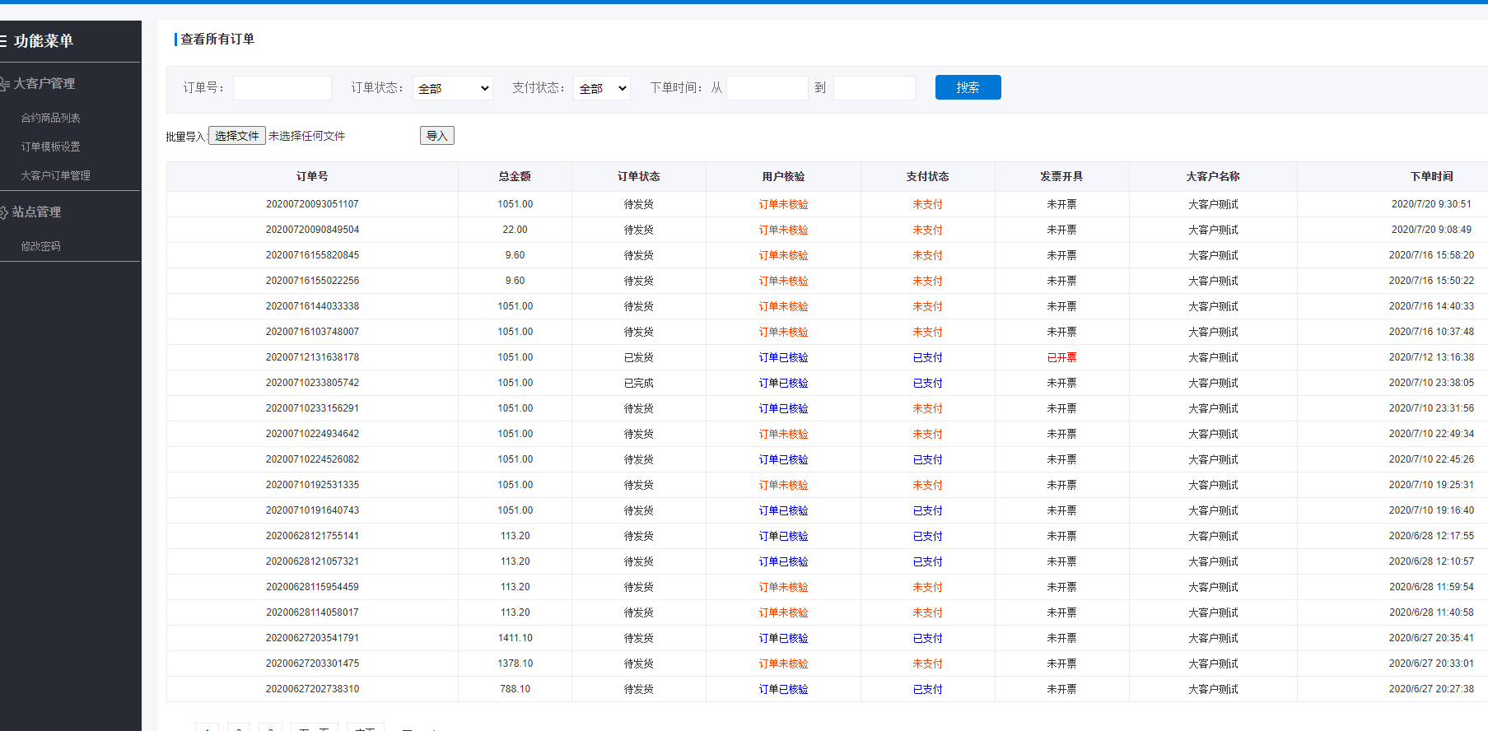Screen dimensions: 1488x731
Task: Click the 发票开具 column header
Action: tap(1061, 177)
